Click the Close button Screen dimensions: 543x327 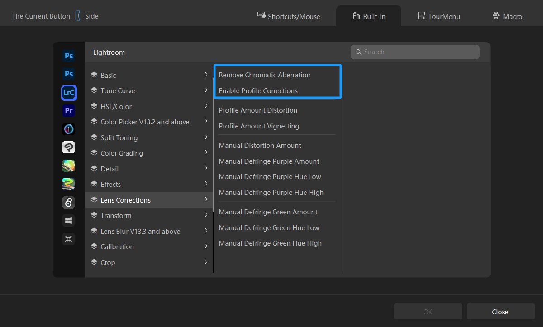click(500, 312)
